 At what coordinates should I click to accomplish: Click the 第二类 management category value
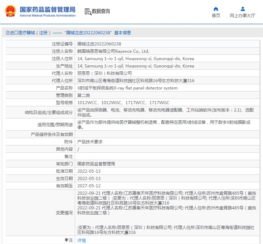pyautogui.click(x=83, y=95)
